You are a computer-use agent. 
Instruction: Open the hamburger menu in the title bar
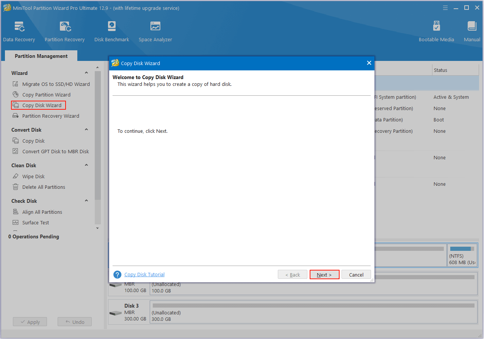[x=446, y=8]
